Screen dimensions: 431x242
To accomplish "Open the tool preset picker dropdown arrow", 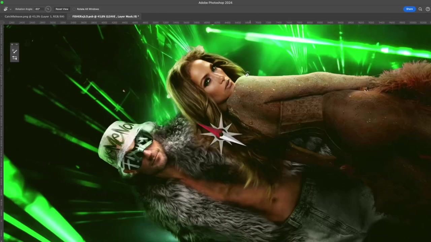I will point(10,9).
